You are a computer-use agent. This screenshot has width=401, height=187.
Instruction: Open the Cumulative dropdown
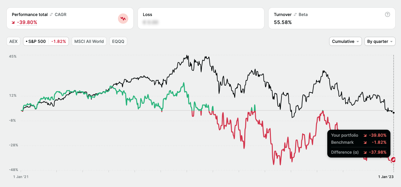coord(345,41)
